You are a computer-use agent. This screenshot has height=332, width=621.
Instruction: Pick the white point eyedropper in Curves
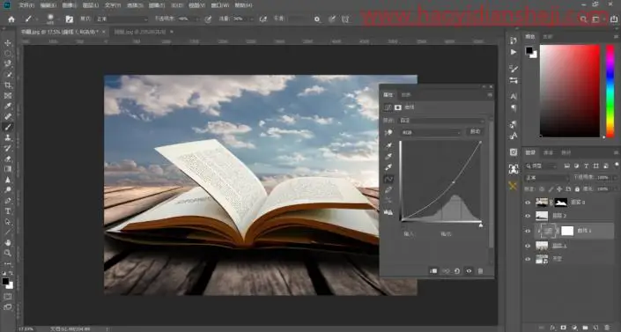[388, 167]
